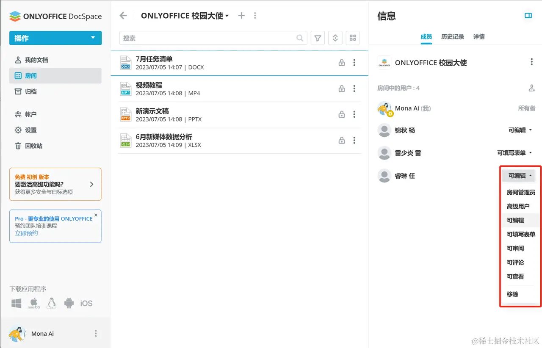Open more options for 7月任务清单

coord(354,63)
